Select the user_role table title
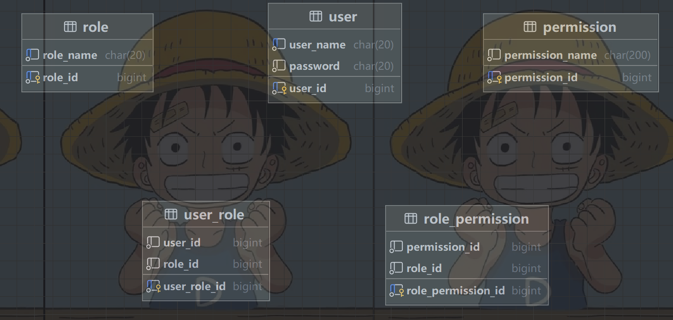Screen dimensions: 673x320 click(214, 215)
